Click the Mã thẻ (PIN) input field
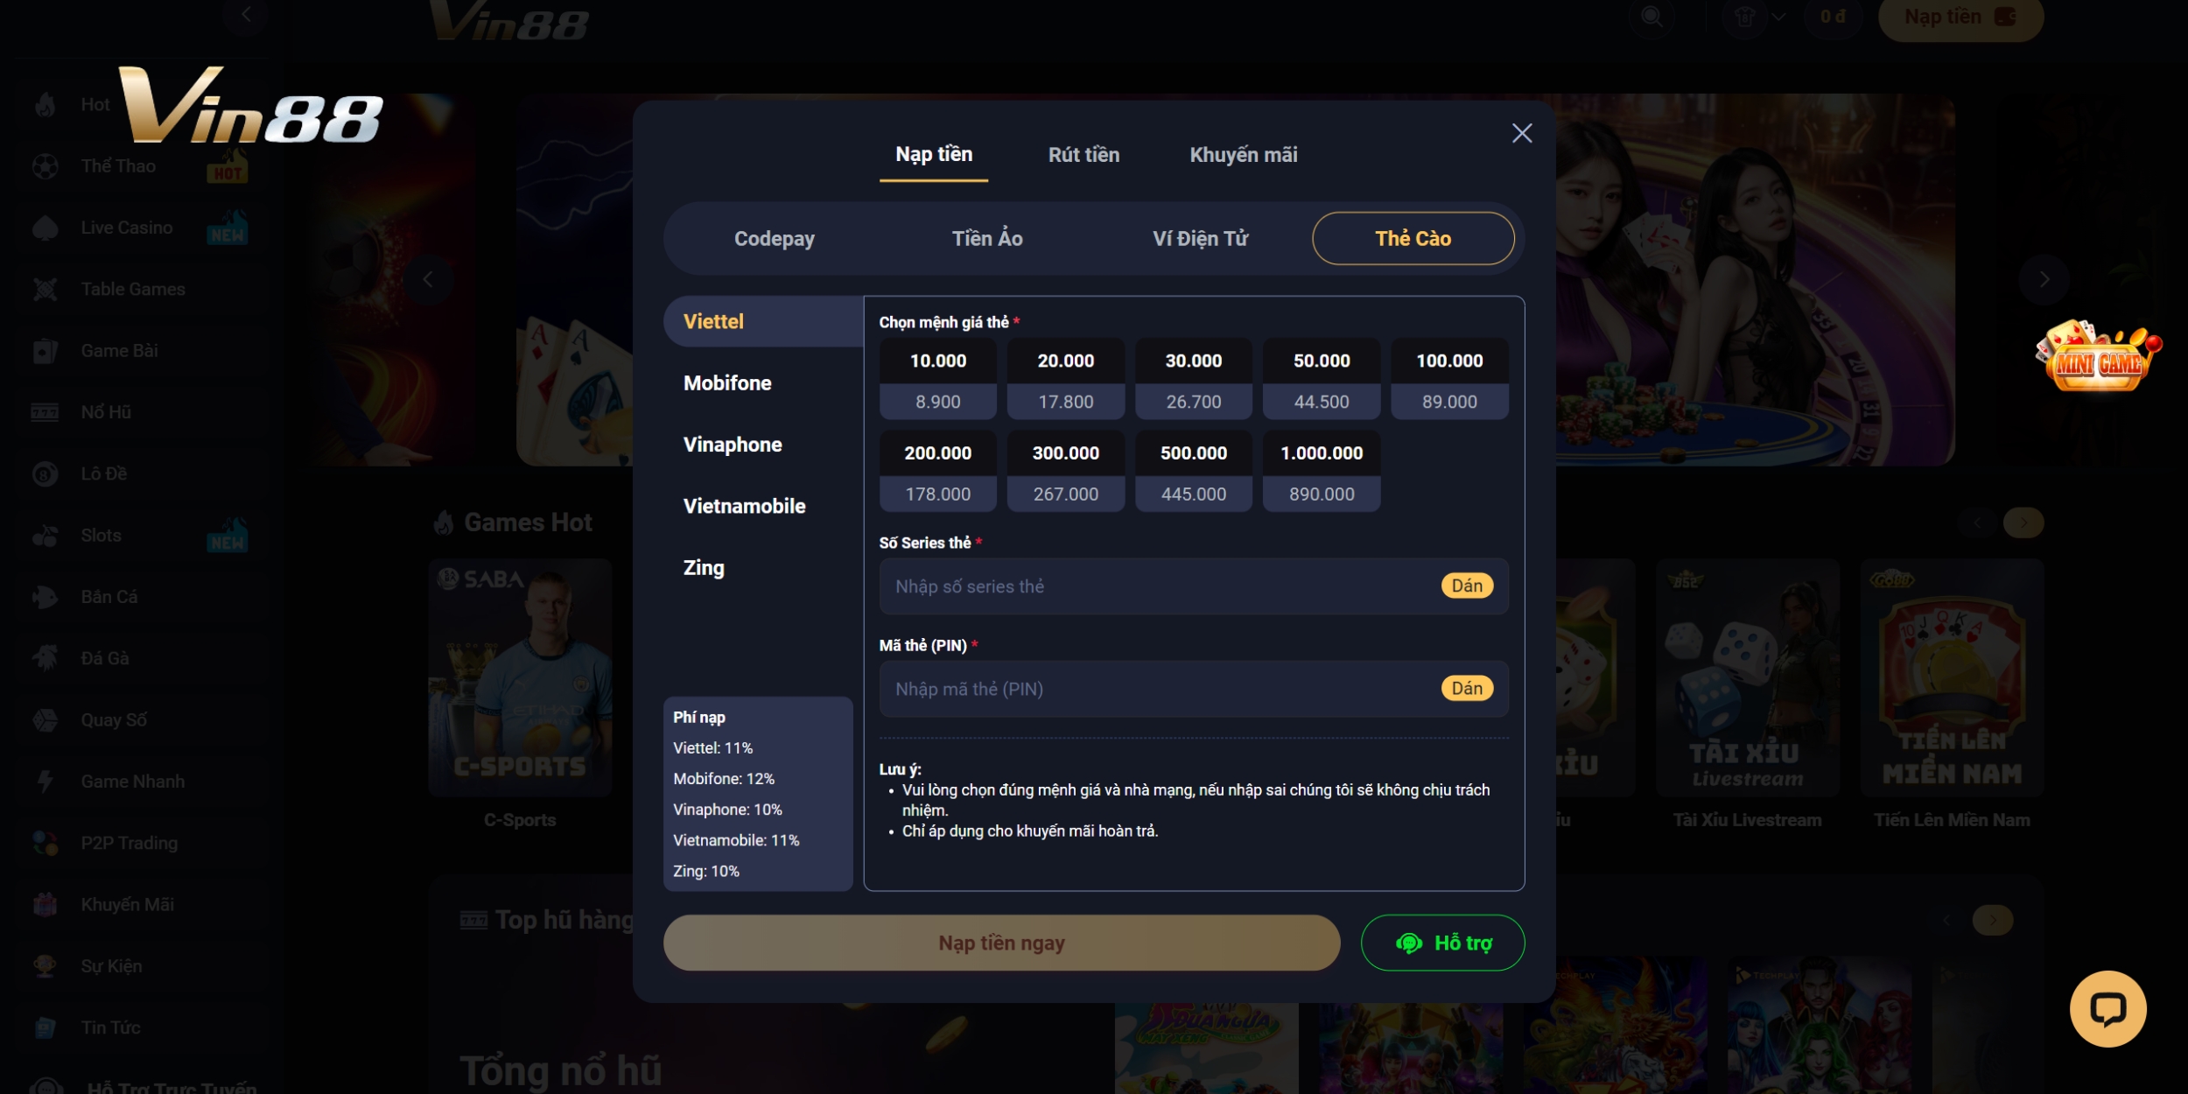 click(1194, 689)
